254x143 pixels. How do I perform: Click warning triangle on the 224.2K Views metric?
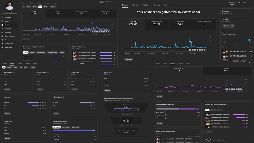coord(135,21)
